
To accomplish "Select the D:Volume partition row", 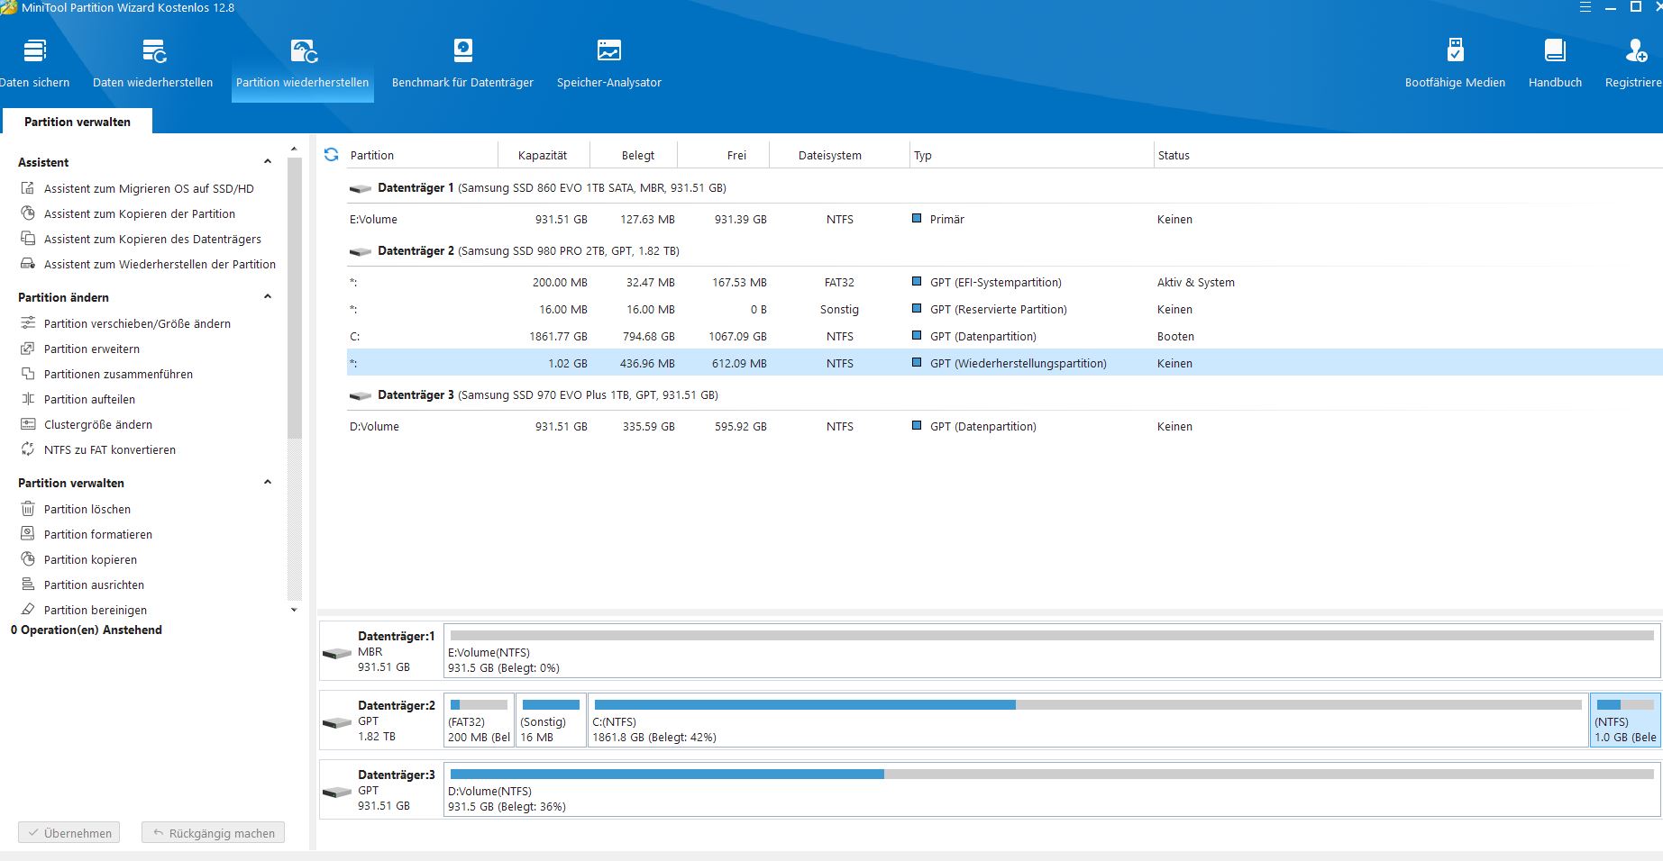I will tap(1004, 426).
